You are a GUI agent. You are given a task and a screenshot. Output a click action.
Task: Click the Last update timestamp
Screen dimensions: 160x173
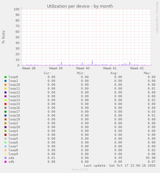click(120, 166)
